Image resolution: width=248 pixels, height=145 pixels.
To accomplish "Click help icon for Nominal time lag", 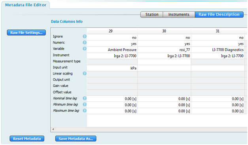I will pos(85,98).
